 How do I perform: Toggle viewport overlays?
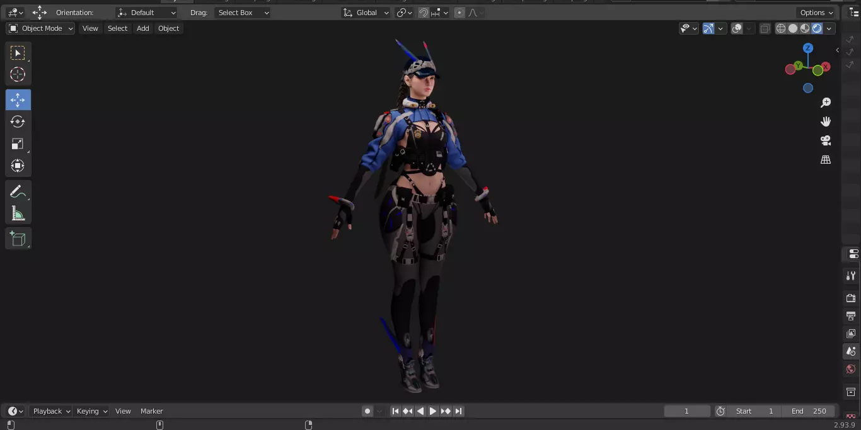click(737, 28)
